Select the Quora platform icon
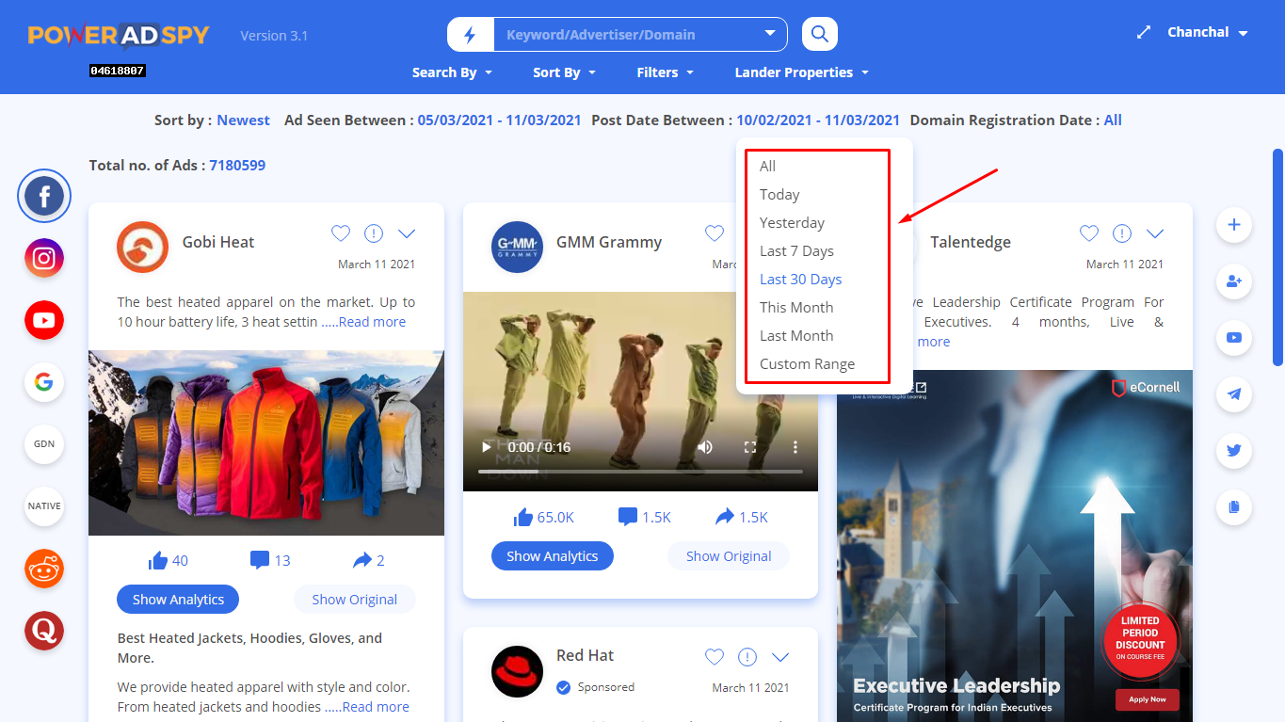This screenshot has width=1285, height=722. 44,631
